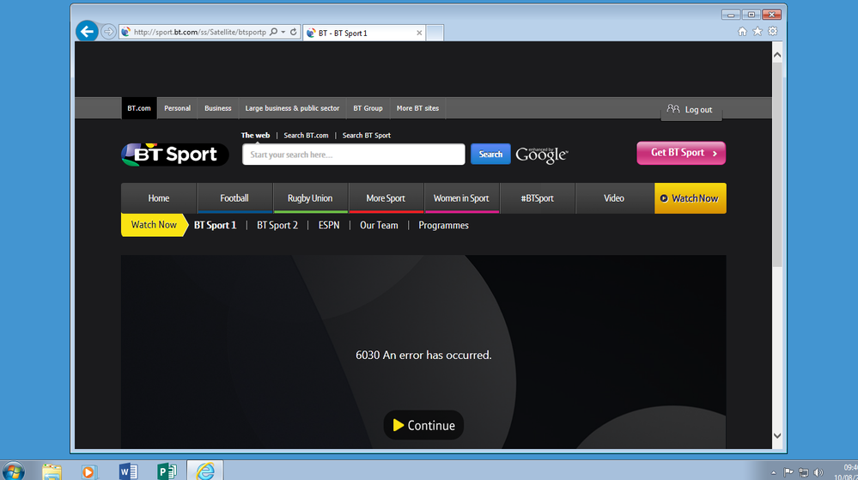Click the scrollbar down arrow
858x480 pixels.
coord(777,436)
